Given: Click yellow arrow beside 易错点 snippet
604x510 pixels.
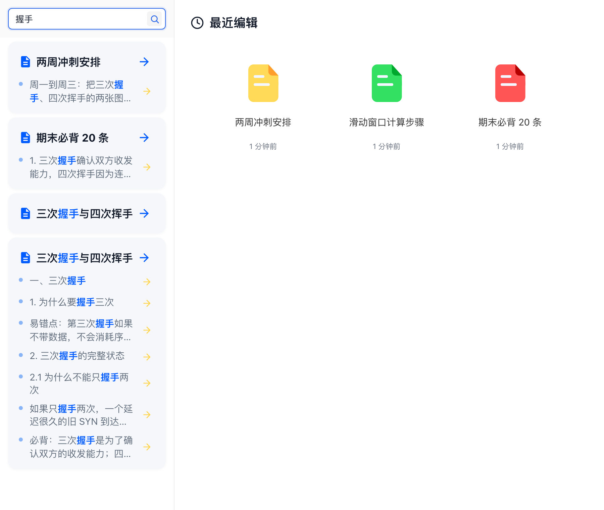Looking at the screenshot, I should [147, 330].
